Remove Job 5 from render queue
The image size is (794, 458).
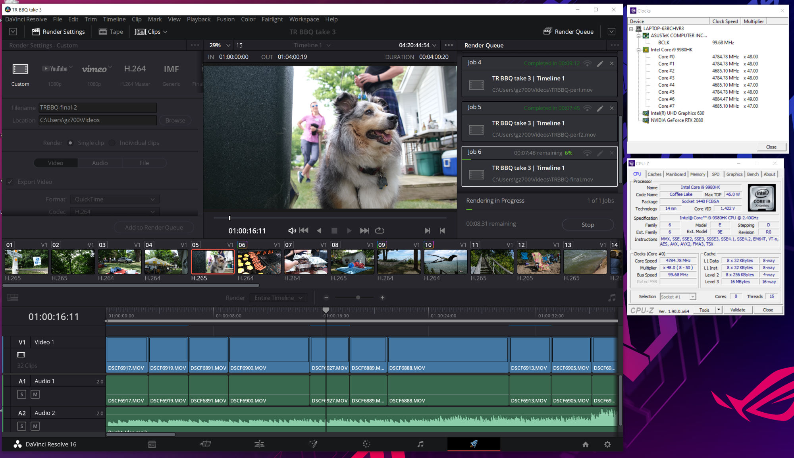612,108
